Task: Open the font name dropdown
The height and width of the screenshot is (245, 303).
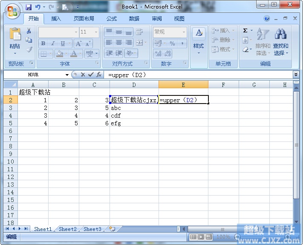Action: (76, 32)
